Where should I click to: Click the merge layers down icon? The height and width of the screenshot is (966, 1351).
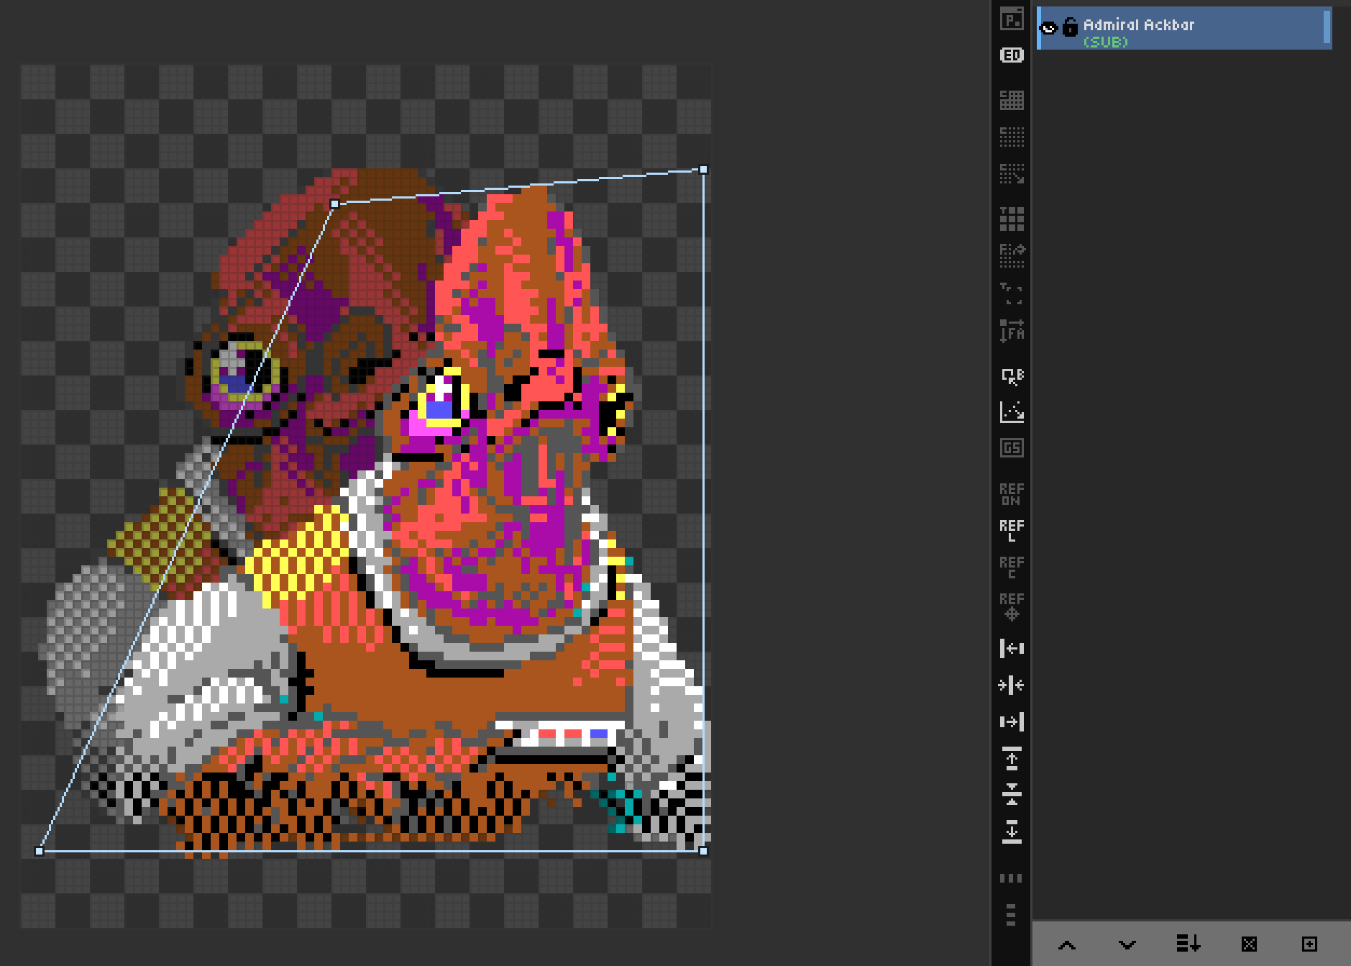[1188, 944]
